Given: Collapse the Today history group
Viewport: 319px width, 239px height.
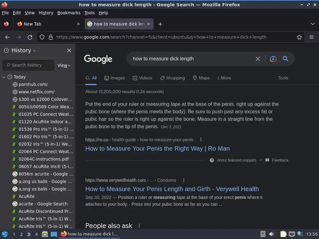Looking at the screenshot, I should 4,77.
